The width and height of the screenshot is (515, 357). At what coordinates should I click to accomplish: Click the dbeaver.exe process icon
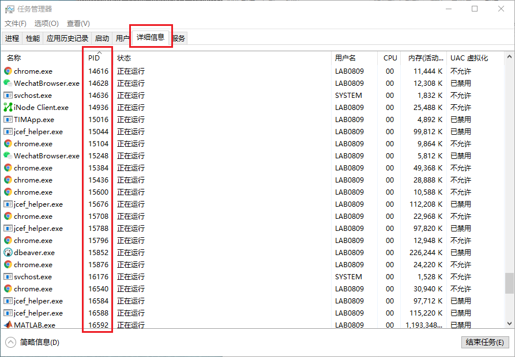[x=8, y=252]
